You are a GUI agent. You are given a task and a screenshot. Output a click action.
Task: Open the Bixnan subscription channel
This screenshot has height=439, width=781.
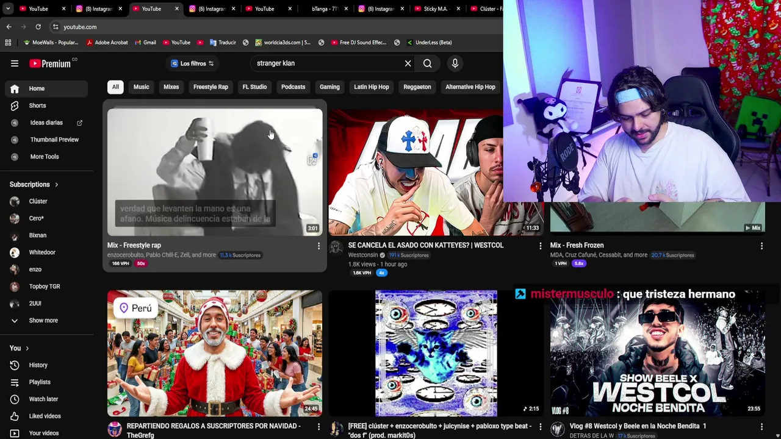pos(46,235)
